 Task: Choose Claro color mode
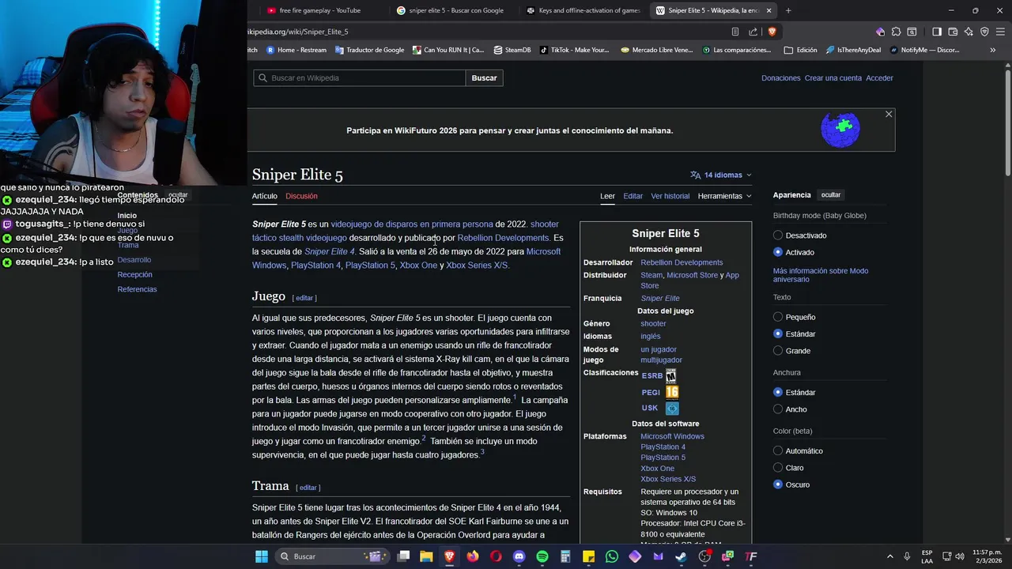point(778,468)
